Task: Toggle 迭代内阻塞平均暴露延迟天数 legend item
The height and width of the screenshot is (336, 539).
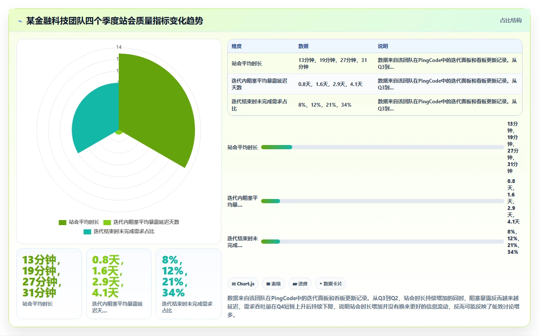Action: pyautogui.click(x=141, y=222)
